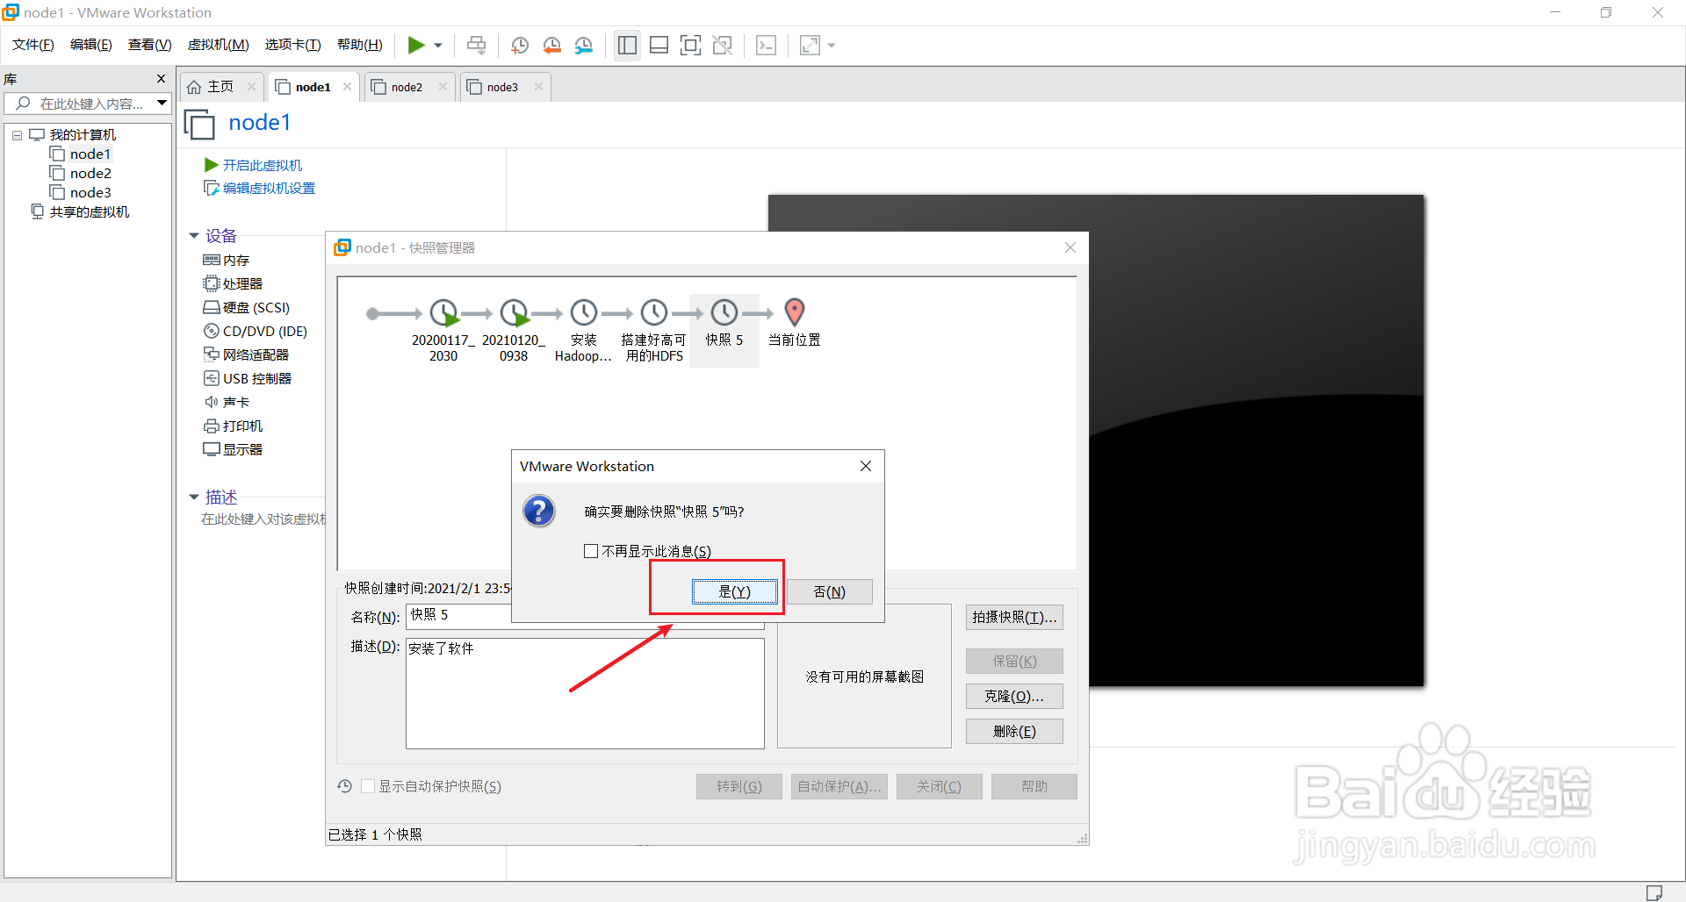Collapse the 我的计算机 tree node
Viewport: 1686px width, 902px height.
click(x=16, y=134)
